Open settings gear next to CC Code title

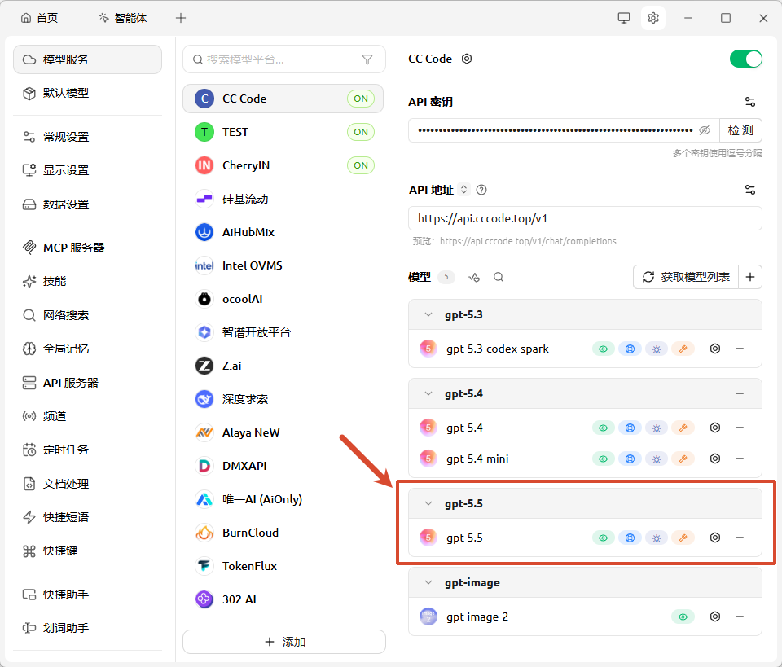[x=466, y=59]
